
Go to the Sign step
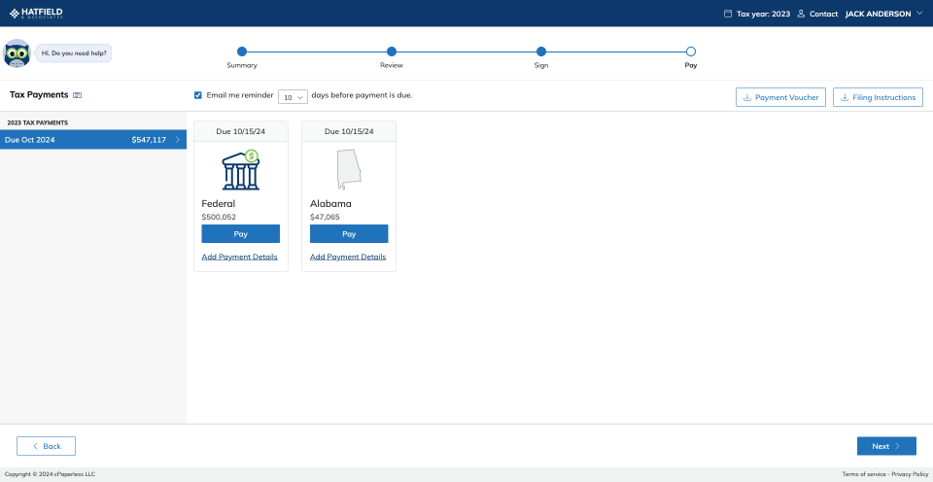[x=541, y=52]
